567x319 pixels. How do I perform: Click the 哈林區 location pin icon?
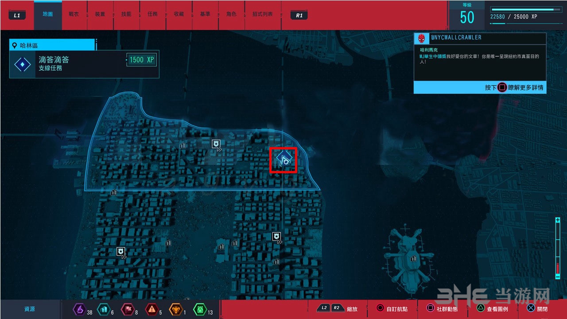[15, 45]
